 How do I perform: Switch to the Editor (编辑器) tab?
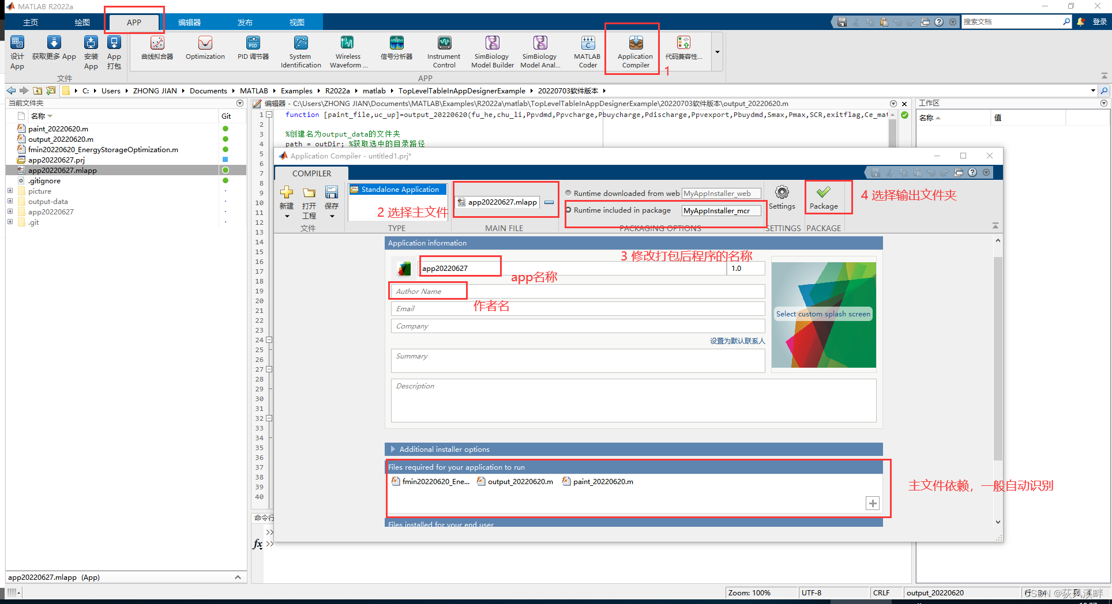point(189,22)
